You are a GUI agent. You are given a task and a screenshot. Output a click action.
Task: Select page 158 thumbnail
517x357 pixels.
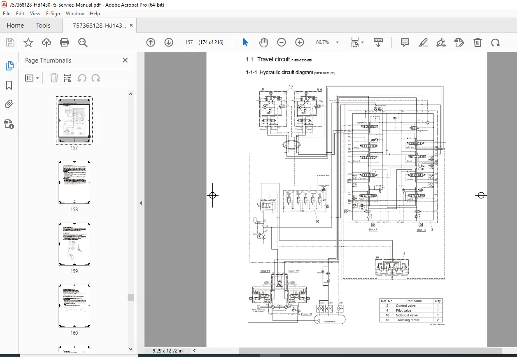[x=74, y=182]
